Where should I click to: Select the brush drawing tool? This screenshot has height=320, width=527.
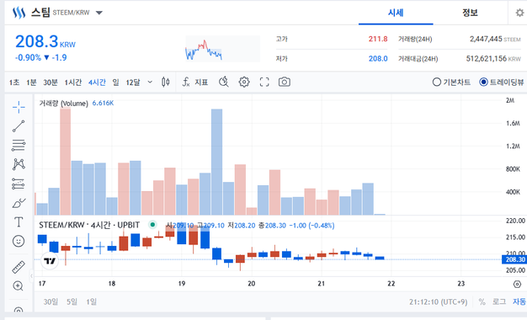[x=19, y=203]
